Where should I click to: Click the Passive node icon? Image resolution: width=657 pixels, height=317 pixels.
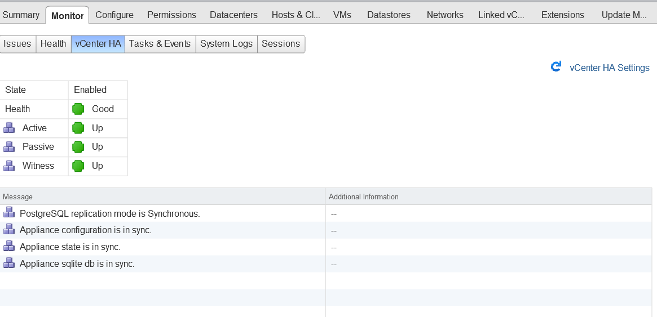[x=9, y=146]
